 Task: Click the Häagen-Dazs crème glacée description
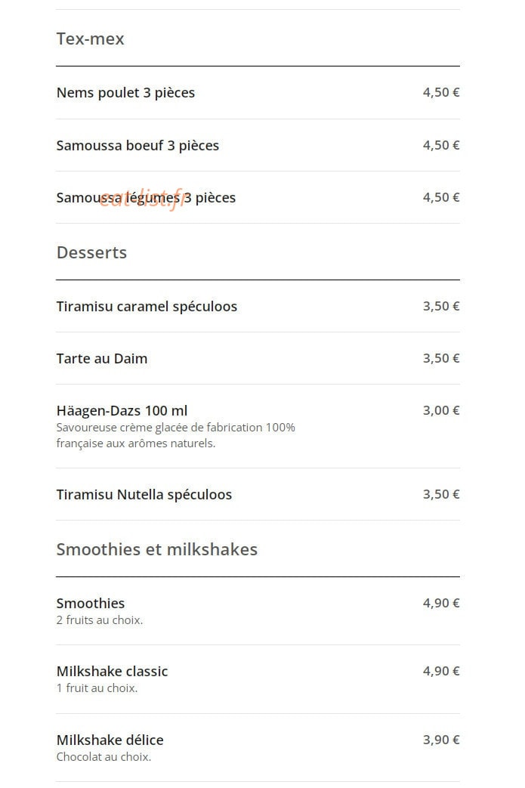click(176, 435)
